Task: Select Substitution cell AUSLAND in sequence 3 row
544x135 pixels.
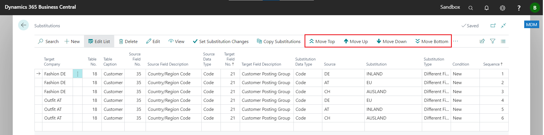Action: pos(393,91)
